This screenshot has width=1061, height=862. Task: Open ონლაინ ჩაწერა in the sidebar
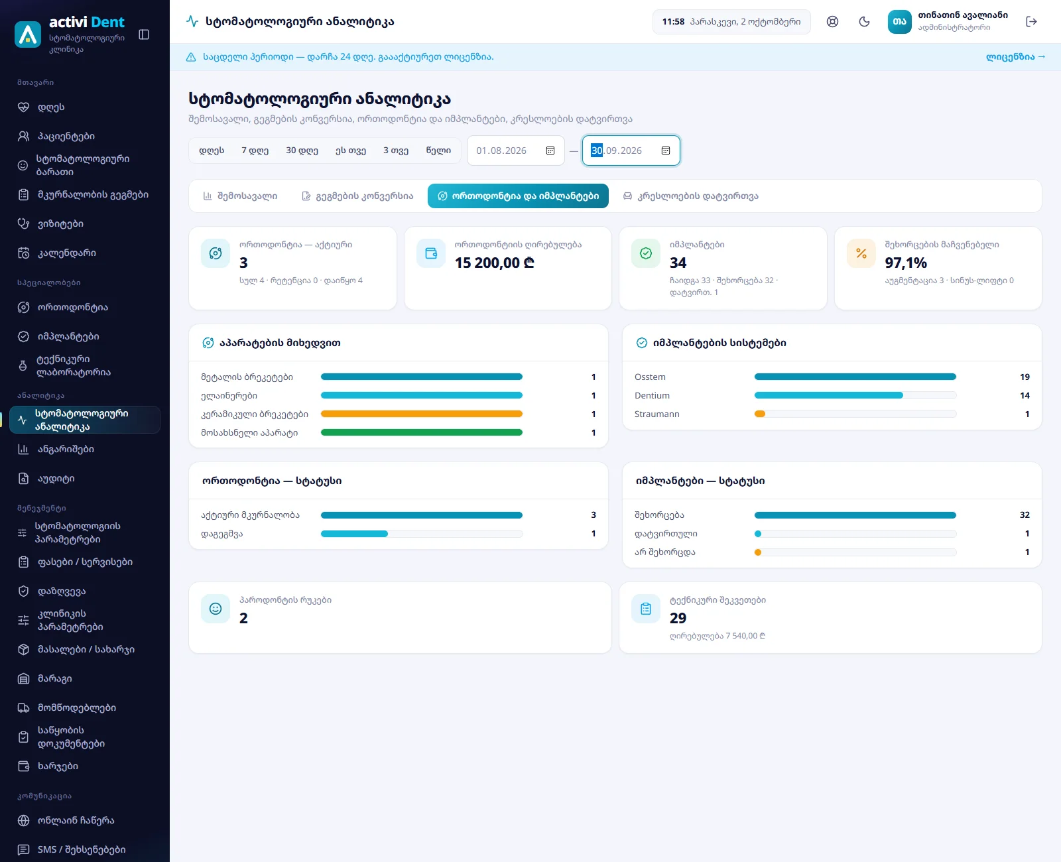(x=85, y=820)
